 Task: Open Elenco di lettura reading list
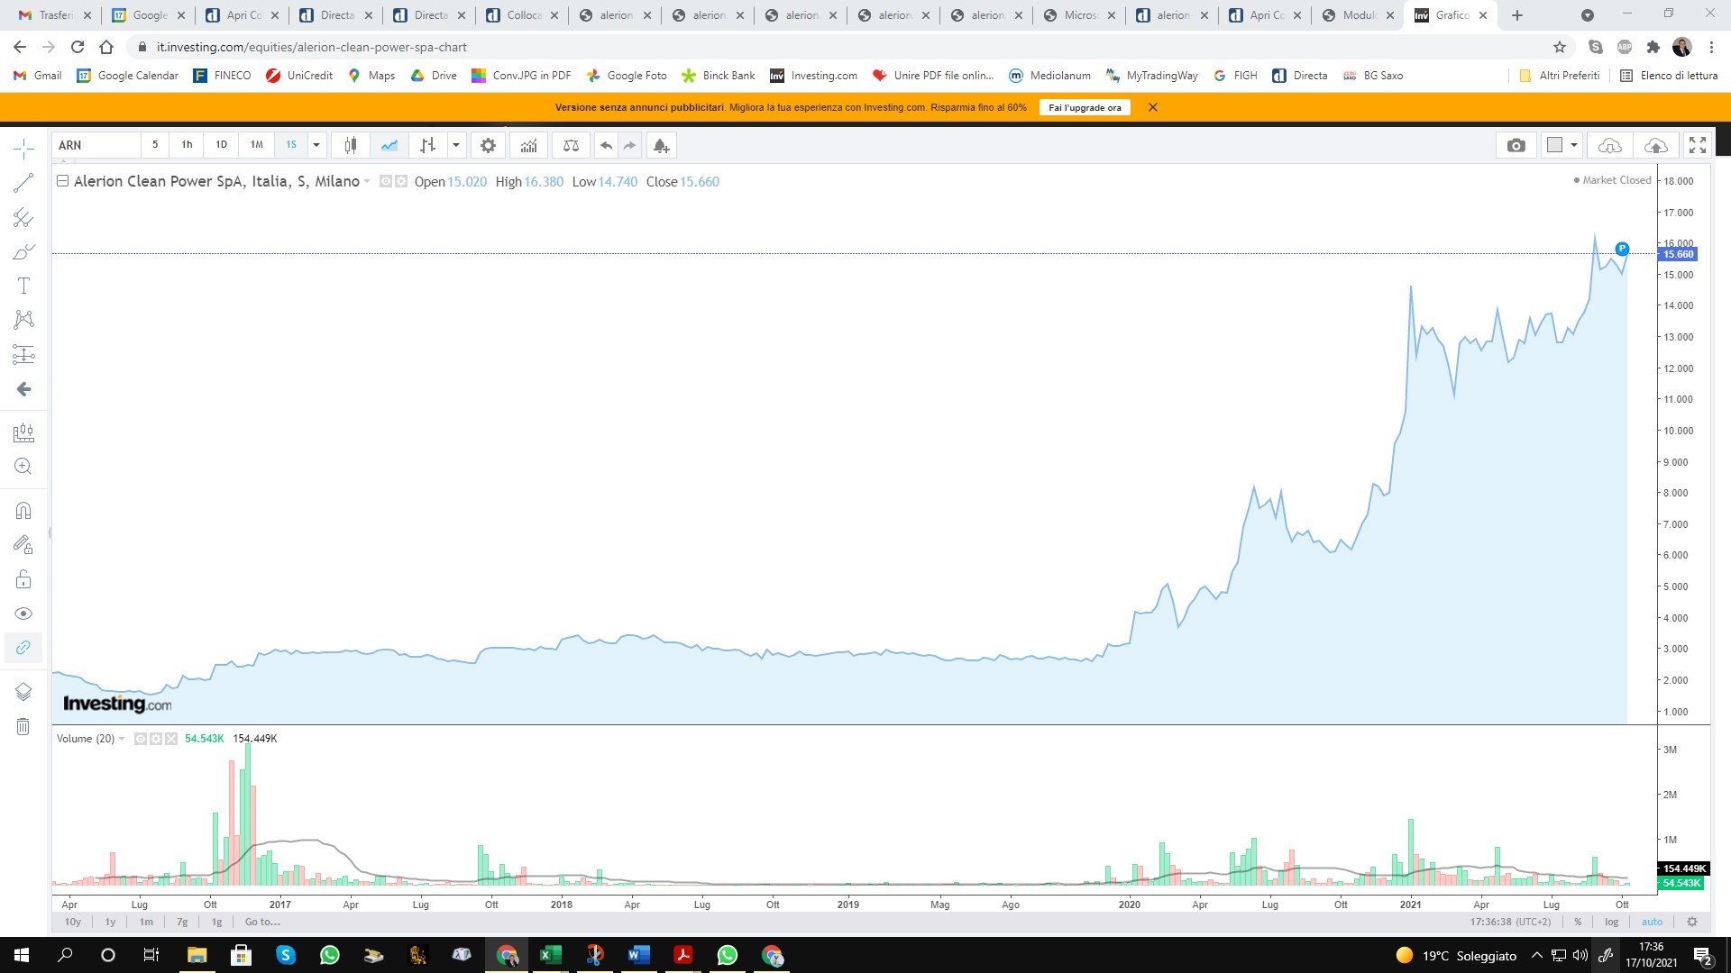point(1669,76)
